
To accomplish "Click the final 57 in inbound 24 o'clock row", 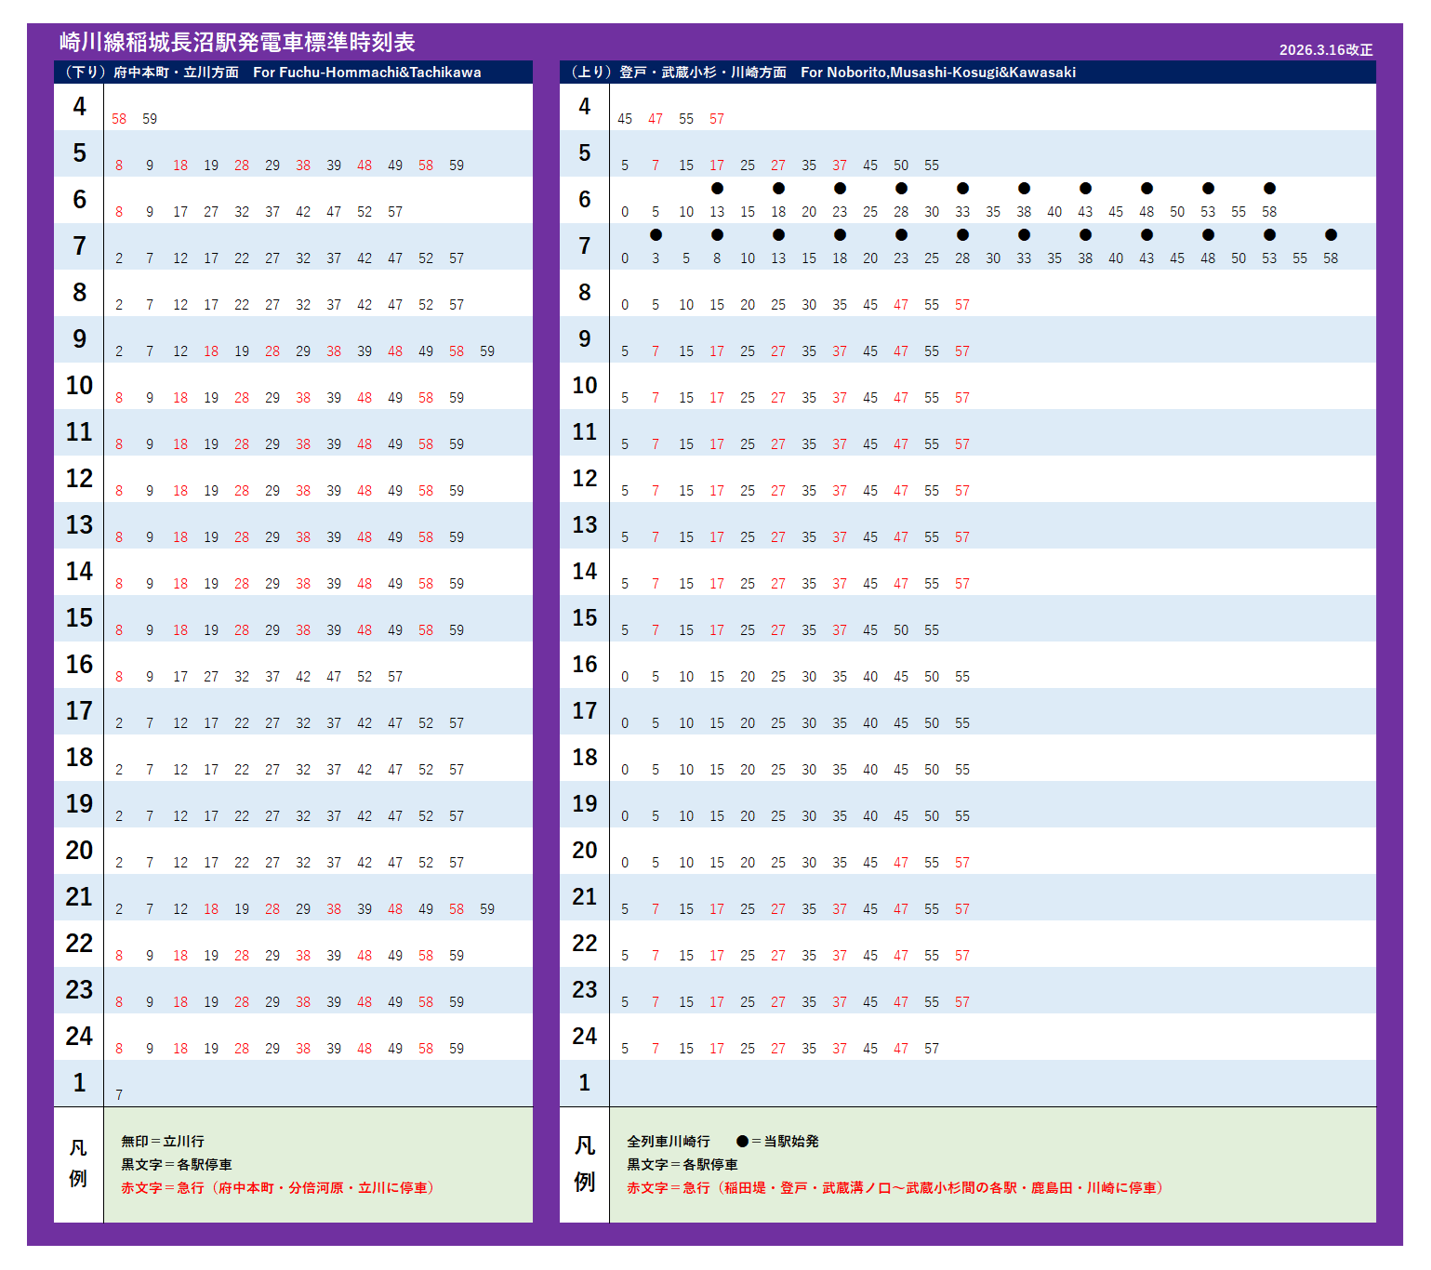I will pyautogui.click(x=932, y=1049).
